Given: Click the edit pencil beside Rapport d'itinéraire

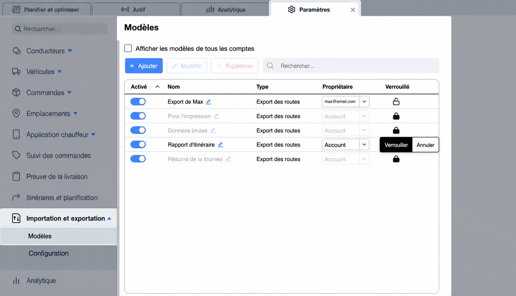Looking at the screenshot, I should coord(220,145).
